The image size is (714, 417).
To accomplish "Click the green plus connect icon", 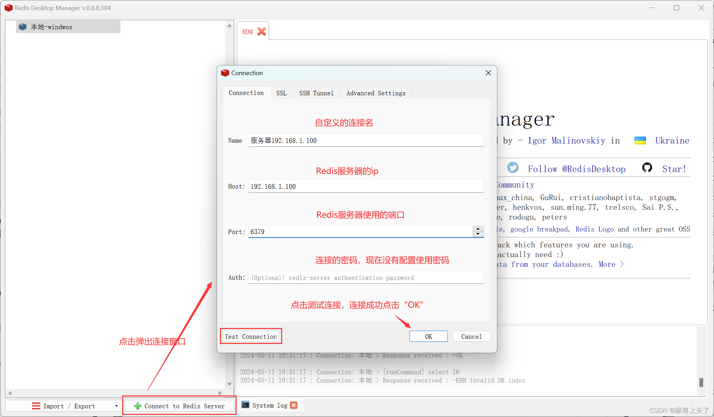I will pos(137,406).
